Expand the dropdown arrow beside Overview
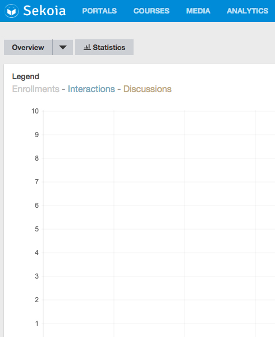This screenshot has height=337, width=275. [x=63, y=47]
